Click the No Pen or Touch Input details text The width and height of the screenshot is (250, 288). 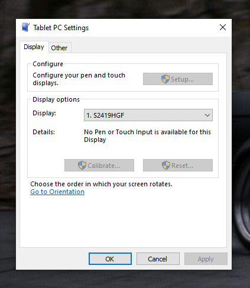pyautogui.click(x=147, y=136)
